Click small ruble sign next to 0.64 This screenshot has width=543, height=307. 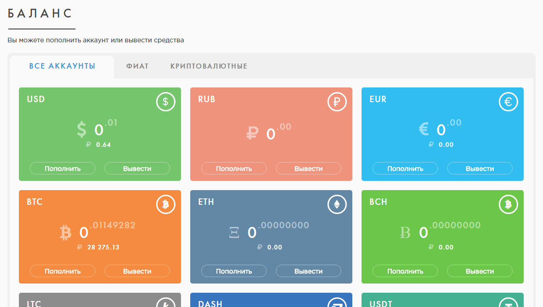click(x=88, y=145)
